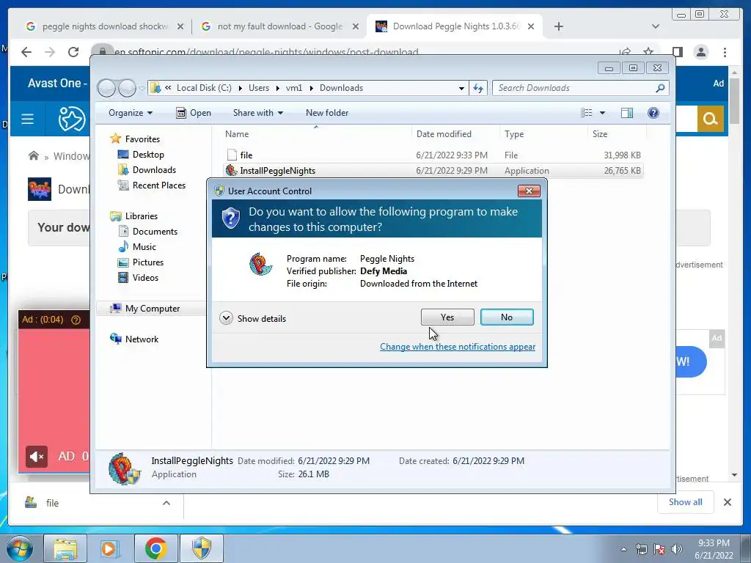Open the 'file' download options chevron
Screen dimensions: 751x563
point(166,503)
